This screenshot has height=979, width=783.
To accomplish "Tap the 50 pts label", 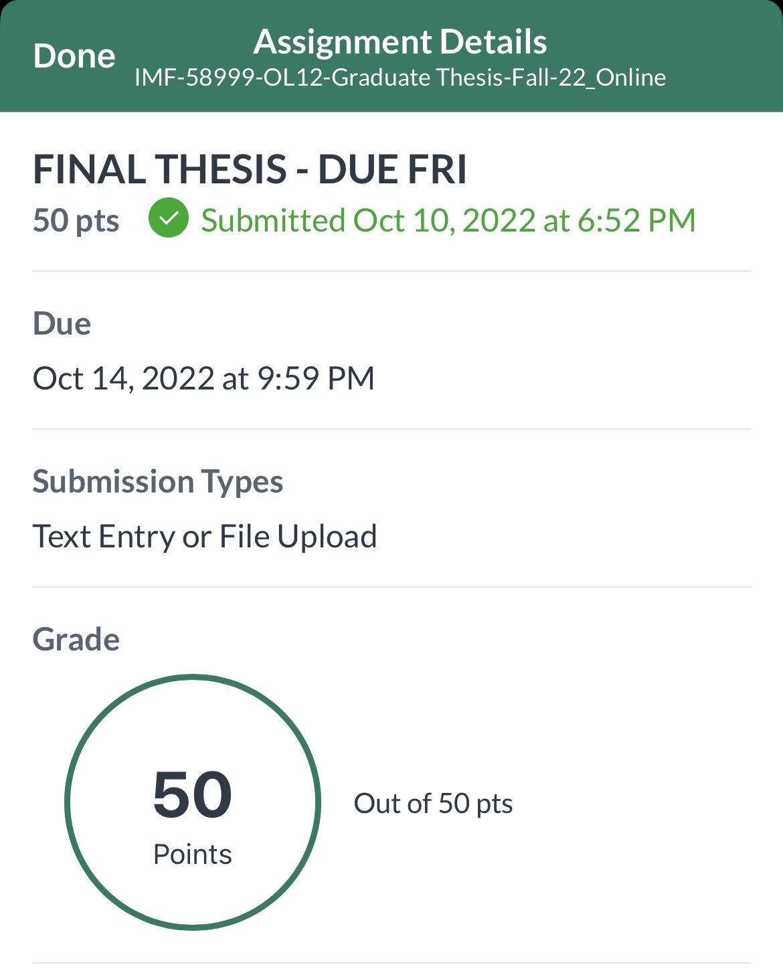I will tap(76, 220).
